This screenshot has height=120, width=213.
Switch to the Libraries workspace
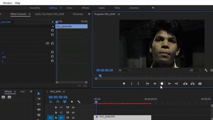point(134,8)
